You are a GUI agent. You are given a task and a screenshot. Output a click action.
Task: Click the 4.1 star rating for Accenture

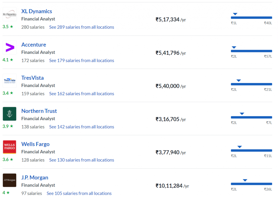8,60
